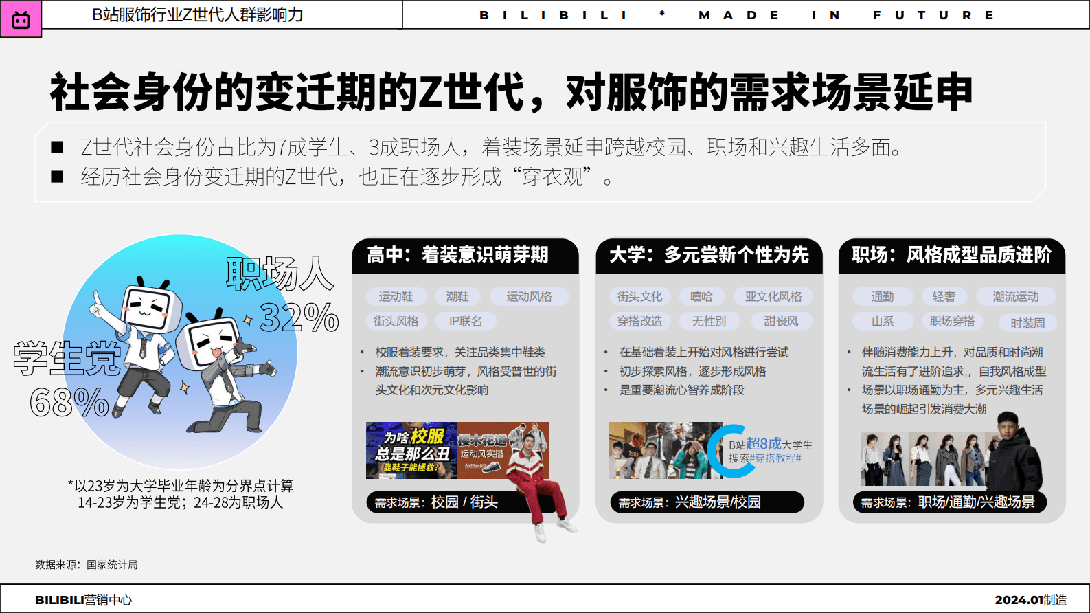Select the '甜丧风' tag
The height and width of the screenshot is (613, 1090).
pos(782,321)
